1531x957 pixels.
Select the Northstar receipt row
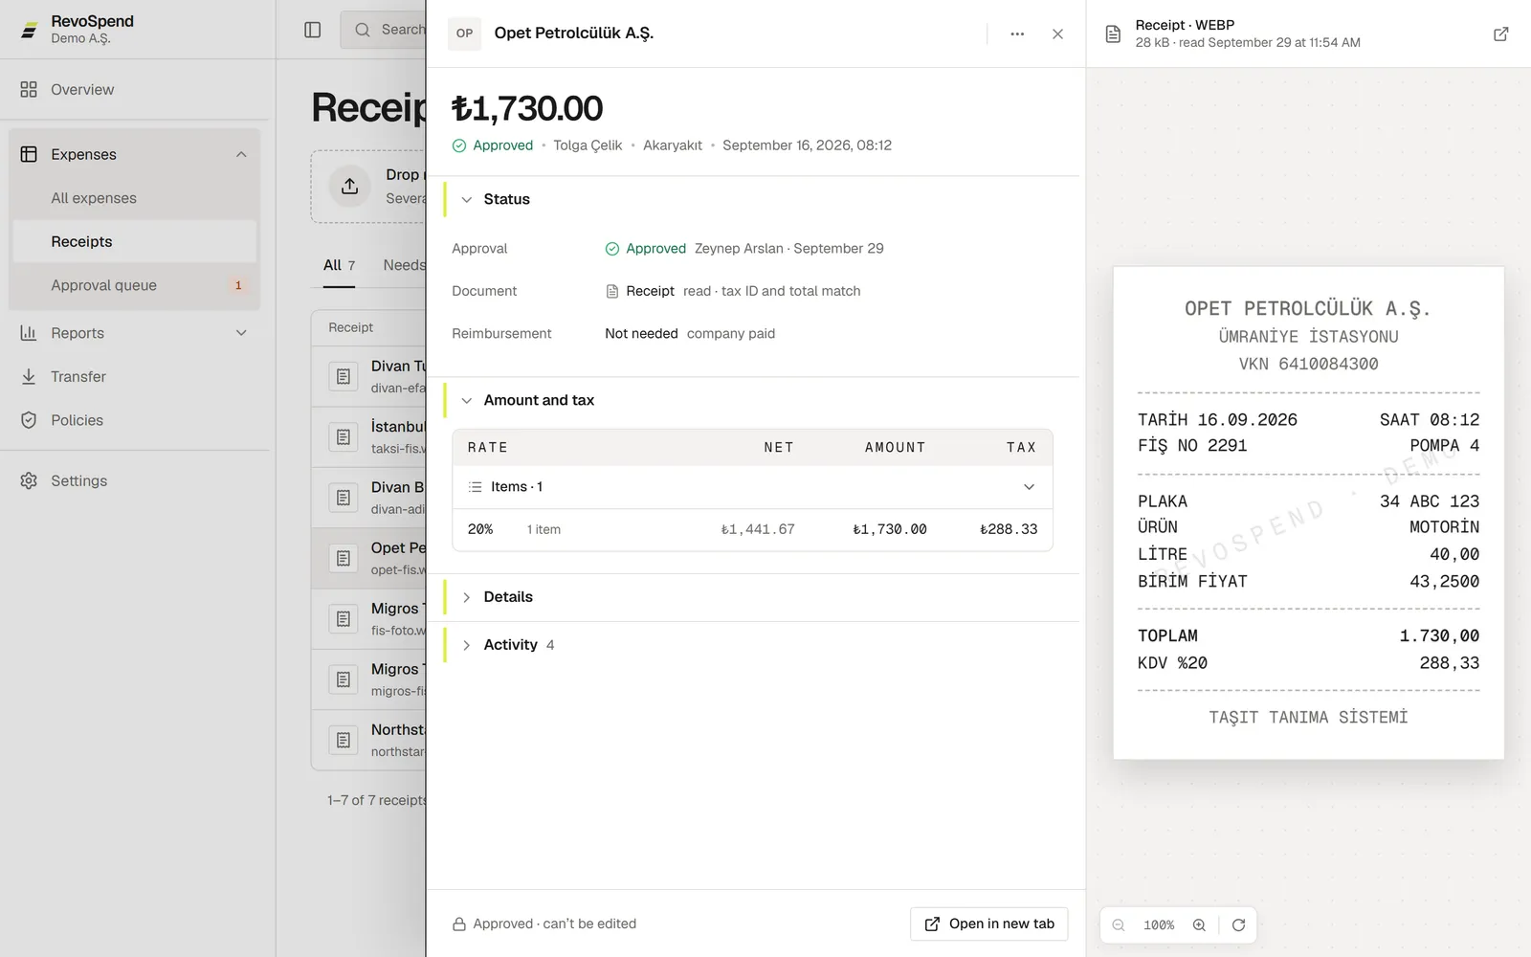pyautogui.click(x=369, y=740)
